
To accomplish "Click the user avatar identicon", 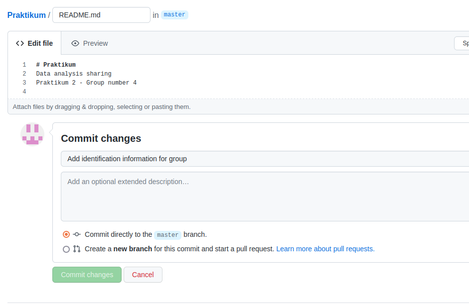I will click(32, 134).
